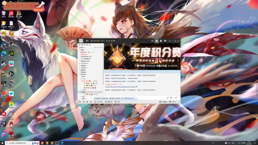Open the NetEase Cloud Music desktop icon
Viewport: 258px width, 145px height.
point(11,14)
